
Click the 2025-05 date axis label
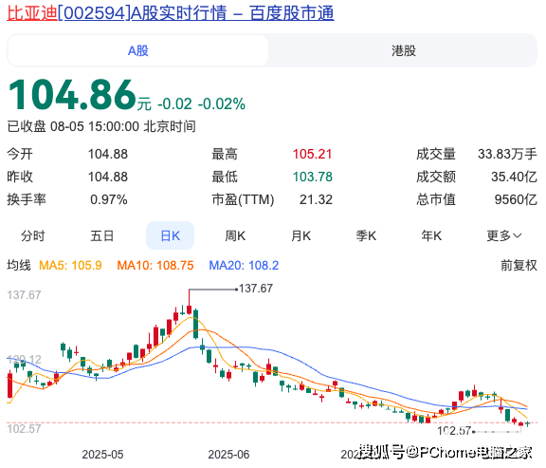click(102, 455)
